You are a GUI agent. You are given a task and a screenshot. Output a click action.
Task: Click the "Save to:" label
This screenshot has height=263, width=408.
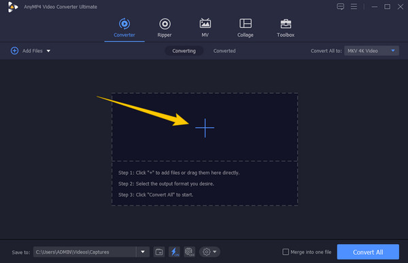click(21, 252)
